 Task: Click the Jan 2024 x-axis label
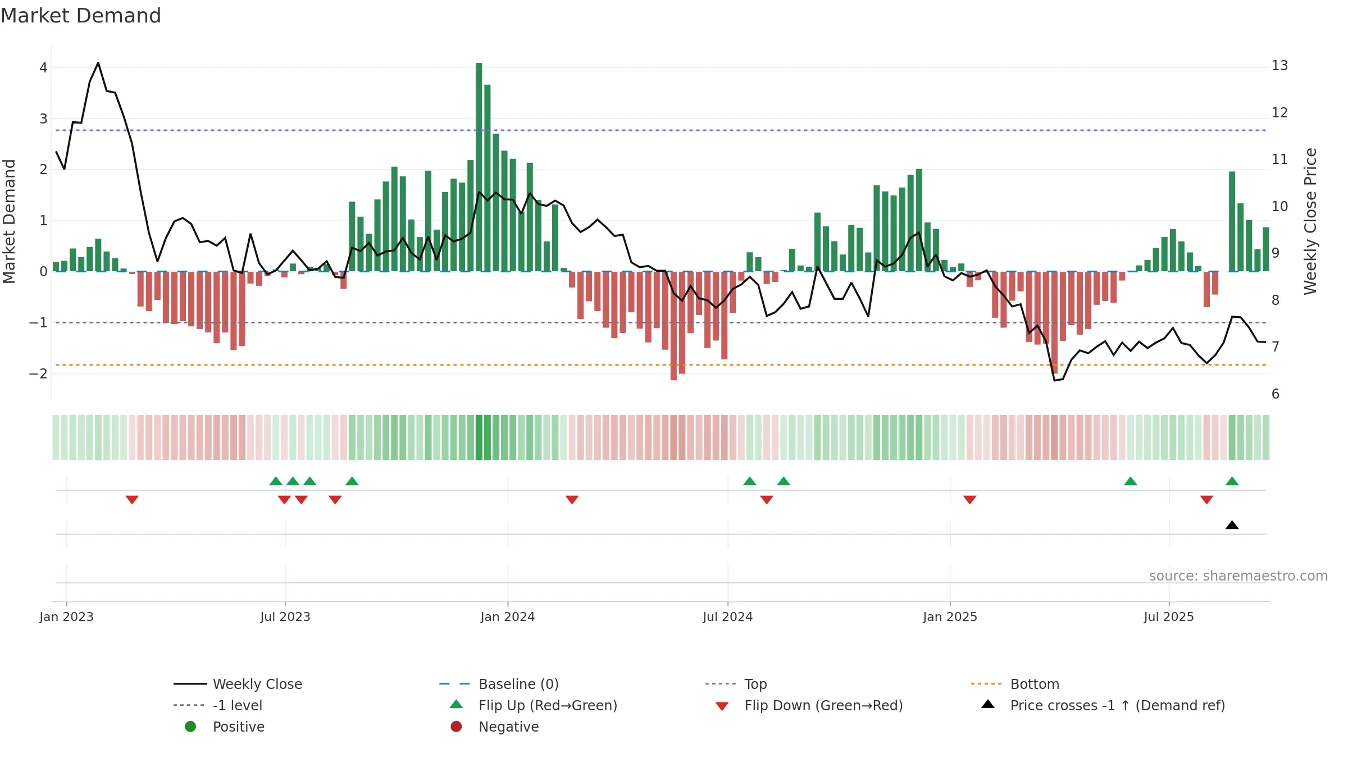tap(508, 617)
